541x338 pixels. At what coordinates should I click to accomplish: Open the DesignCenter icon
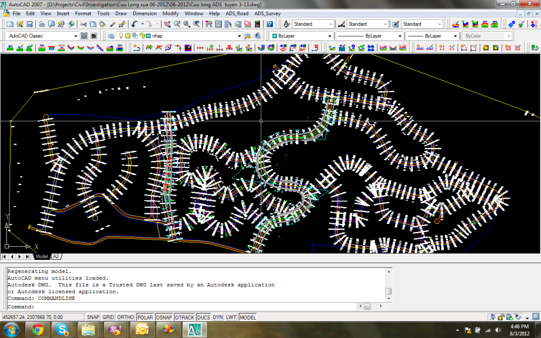(218, 24)
